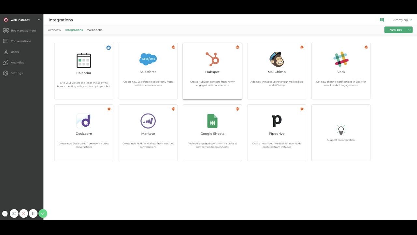This screenshot has height=235, width=417.
Task: Click the Zapier badge on Slack card
Action: tap(366, 47)
